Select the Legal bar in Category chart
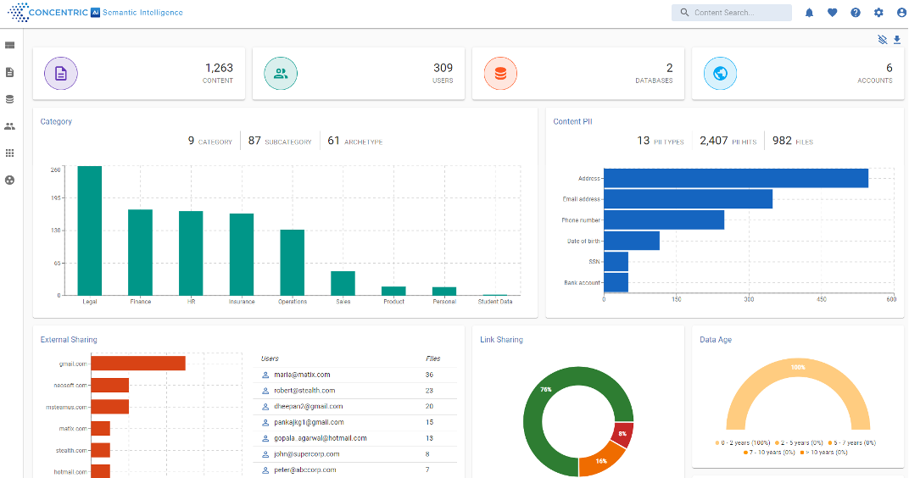 [x=90, y=231]
